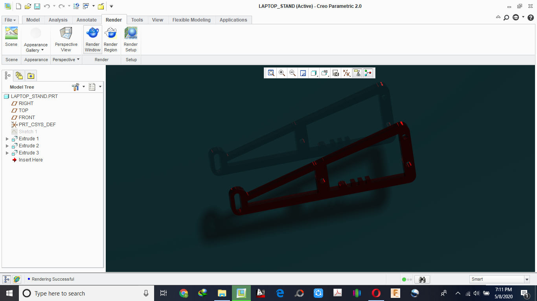Expand Extrude 3 in model tree
The height and width of the screenshot is (301, 537).
point(7,153)
